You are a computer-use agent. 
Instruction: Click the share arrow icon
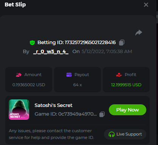(x=139, y=33)
